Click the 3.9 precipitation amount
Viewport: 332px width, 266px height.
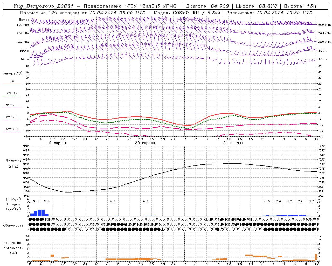(x=36, y=201)
